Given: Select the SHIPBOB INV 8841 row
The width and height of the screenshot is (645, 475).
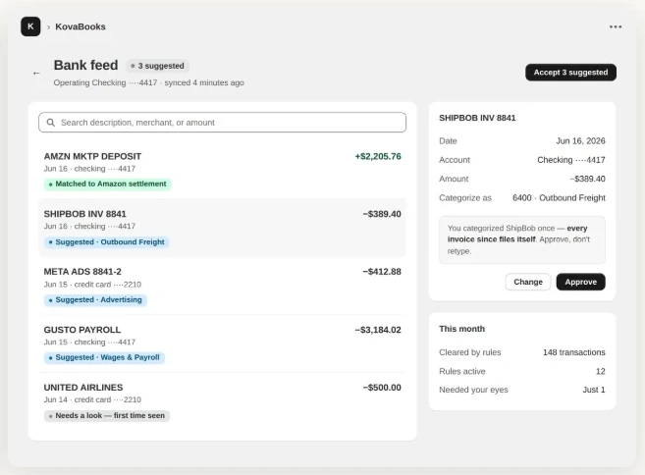Looking at the screenshot, I should pyautogui.click(x=222, y=228).
